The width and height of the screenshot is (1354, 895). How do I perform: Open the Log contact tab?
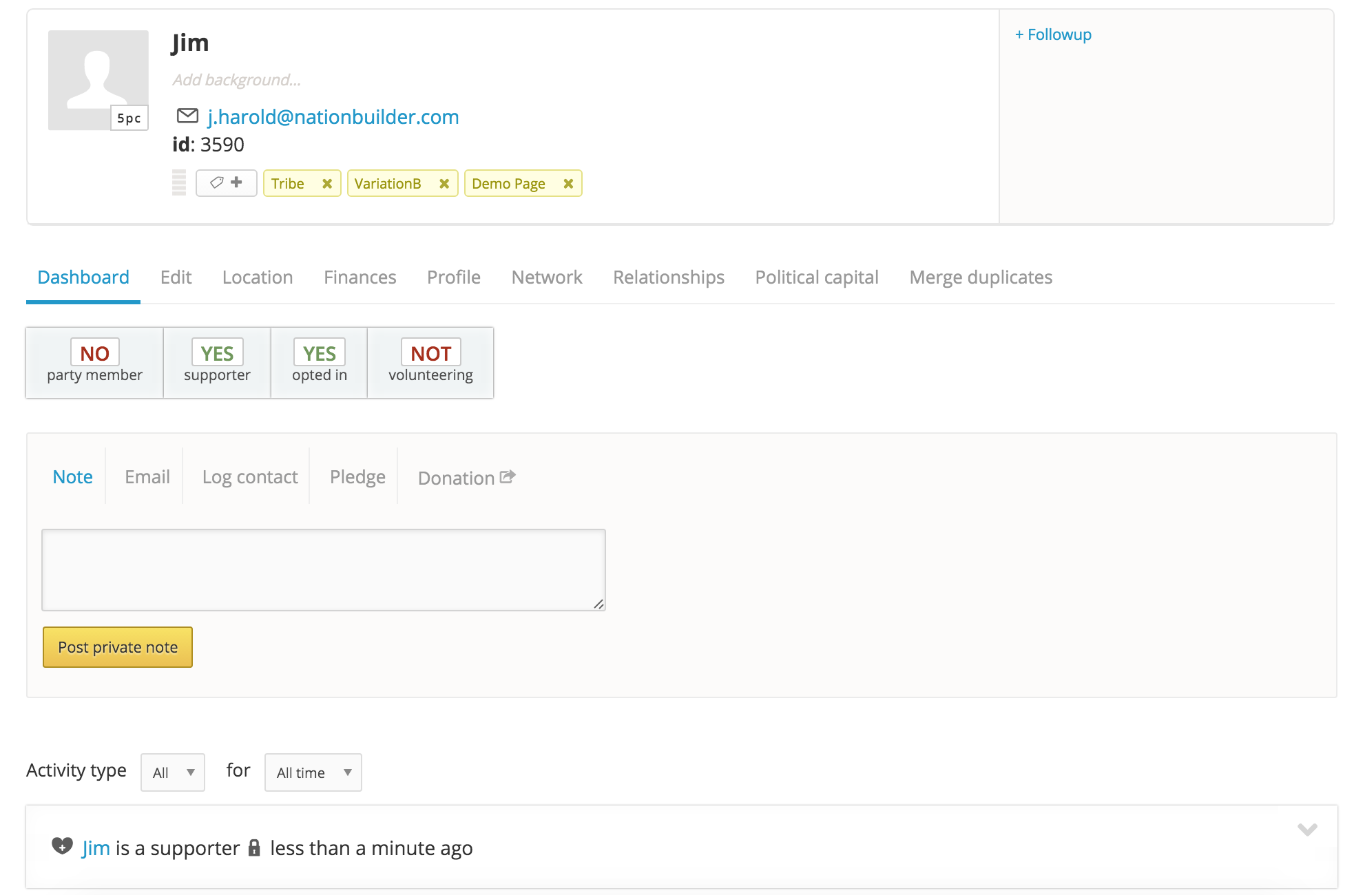(250, 477)
